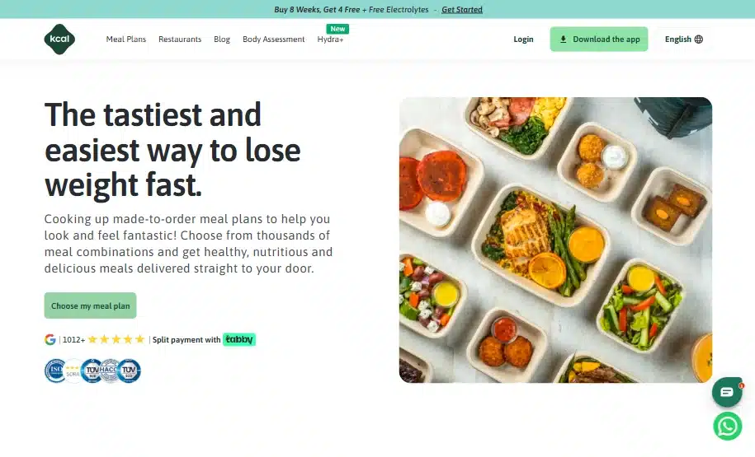Click the HACCP certification badge
The width and height of the screenshot is (755, 457).
coord(110,371)
